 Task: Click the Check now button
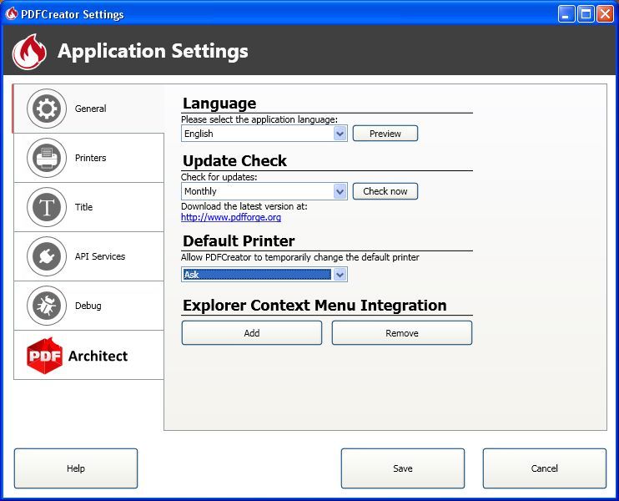(385, 191)
